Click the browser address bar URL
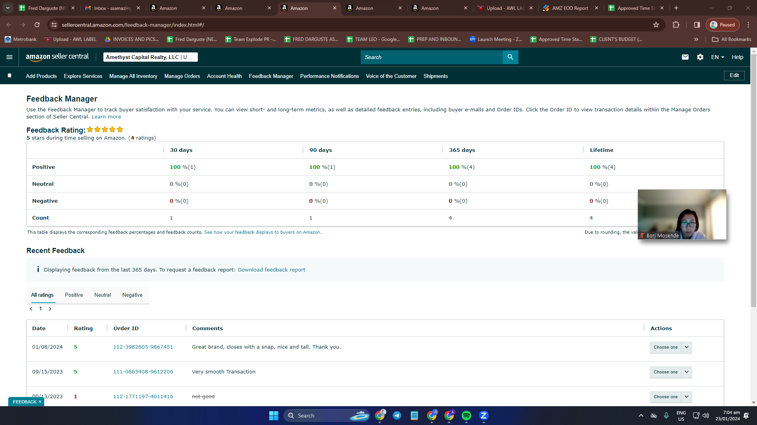This screenshot has height=425, width=757. tap(133, 25)
